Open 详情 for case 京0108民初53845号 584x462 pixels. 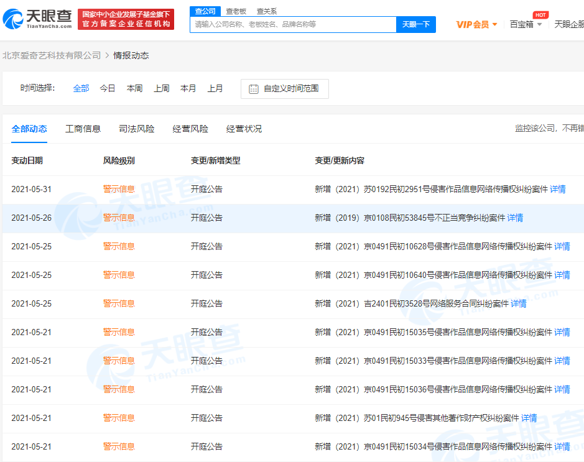pos(515,218)
